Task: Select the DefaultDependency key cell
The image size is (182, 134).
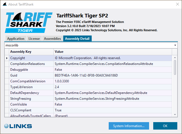Action: 31,93
